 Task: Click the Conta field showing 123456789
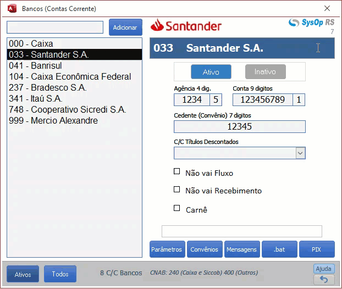263,100
